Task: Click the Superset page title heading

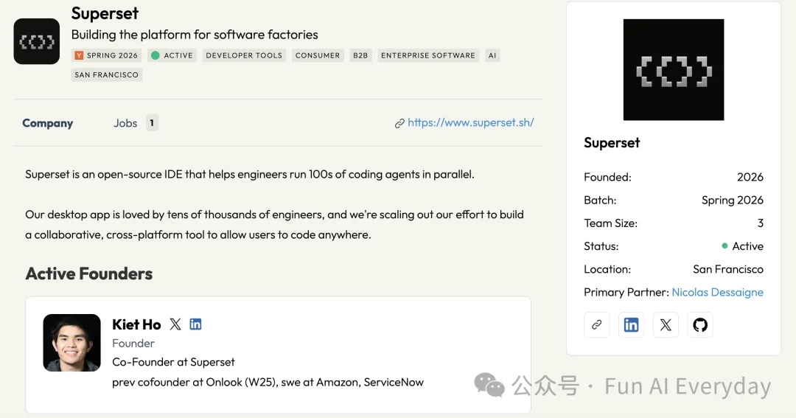Action: pyautogui.click(x=105, y=13)
